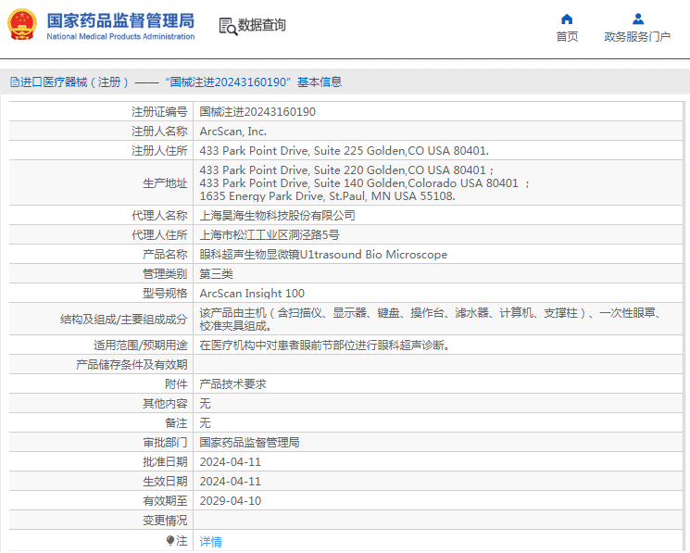Select the model ArcScan Insight 100
This screenshot has width=690, height=553.
(252, 293)
